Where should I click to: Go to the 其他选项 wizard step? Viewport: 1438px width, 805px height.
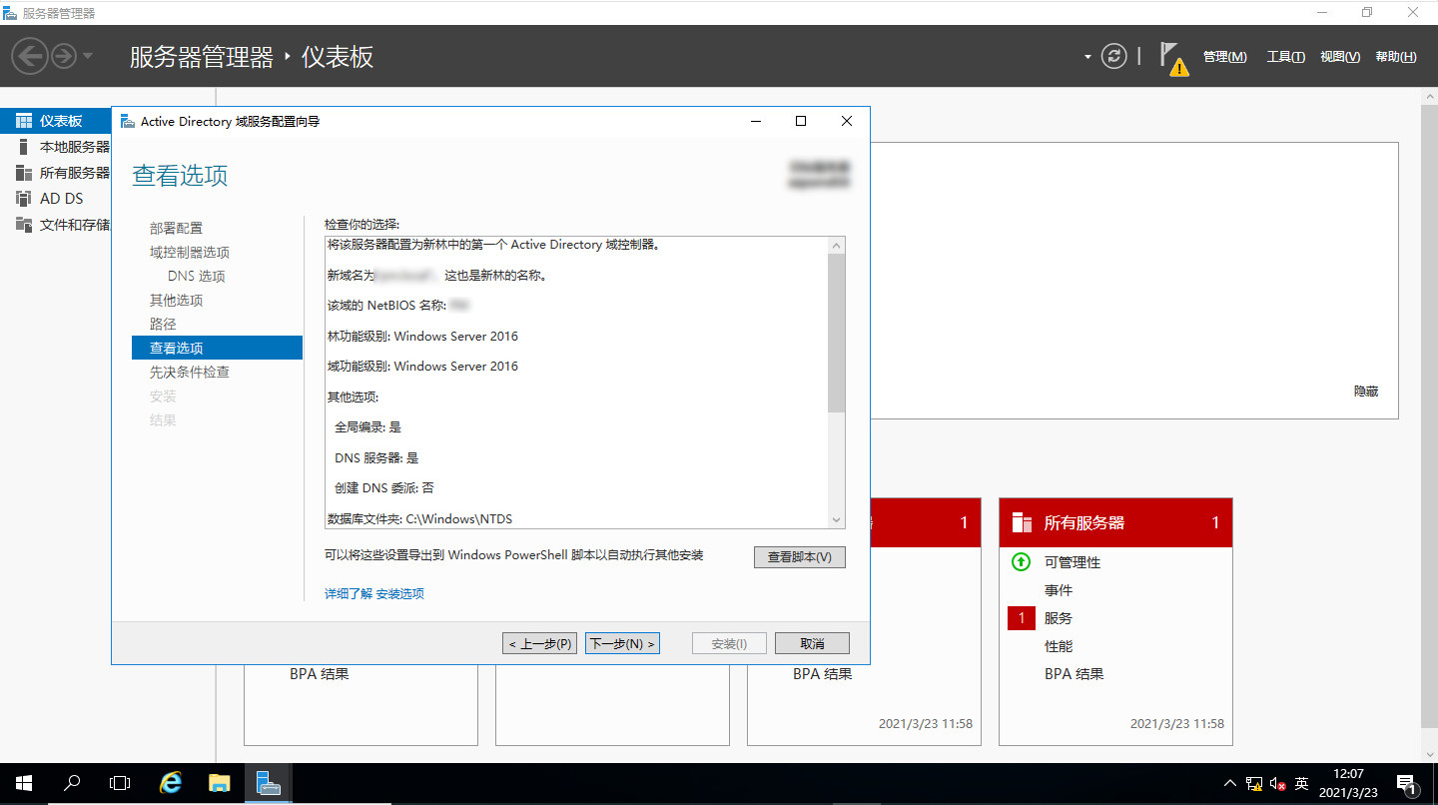point(177,301)
